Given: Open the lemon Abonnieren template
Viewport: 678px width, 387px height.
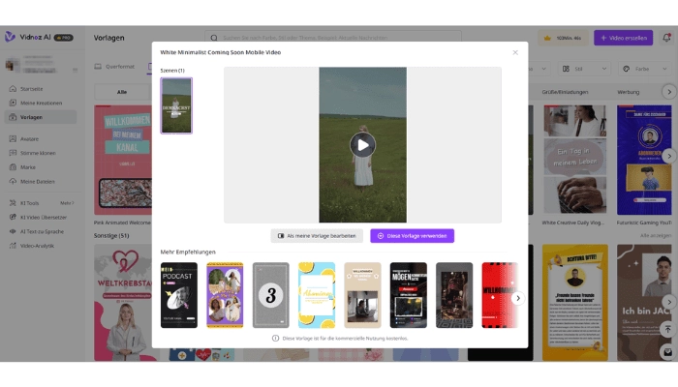Looking at the screenshot, I should [x=317, y=295].
